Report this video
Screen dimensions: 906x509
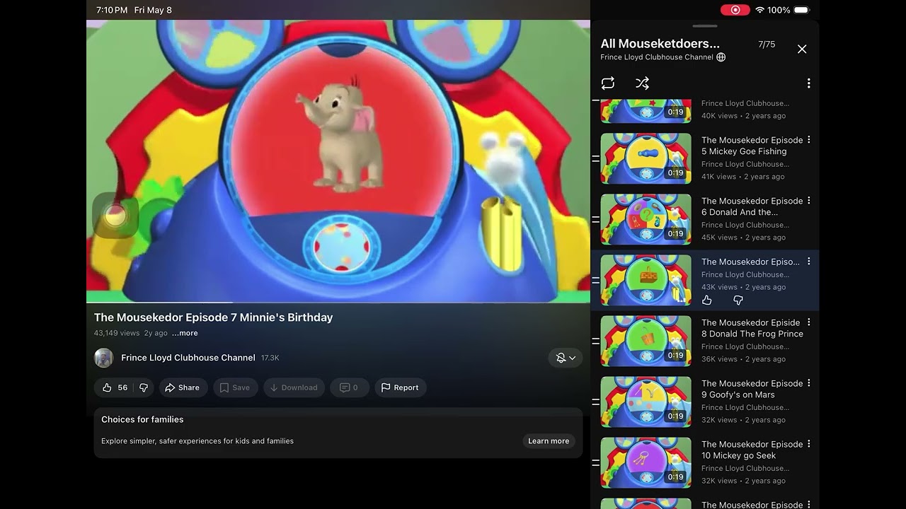point(400,387)
